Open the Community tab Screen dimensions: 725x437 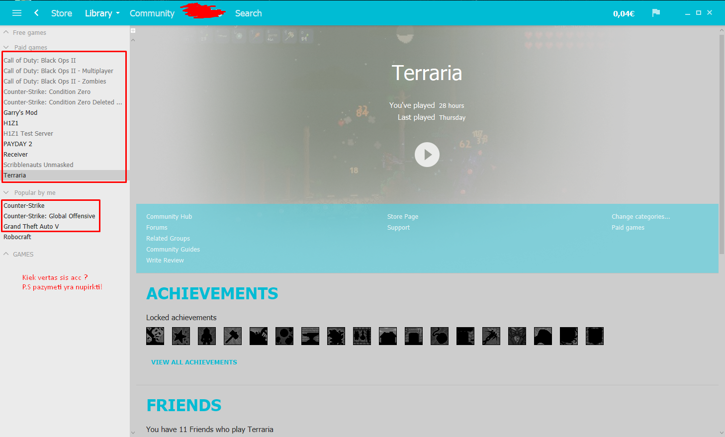[x=152, y=13]
